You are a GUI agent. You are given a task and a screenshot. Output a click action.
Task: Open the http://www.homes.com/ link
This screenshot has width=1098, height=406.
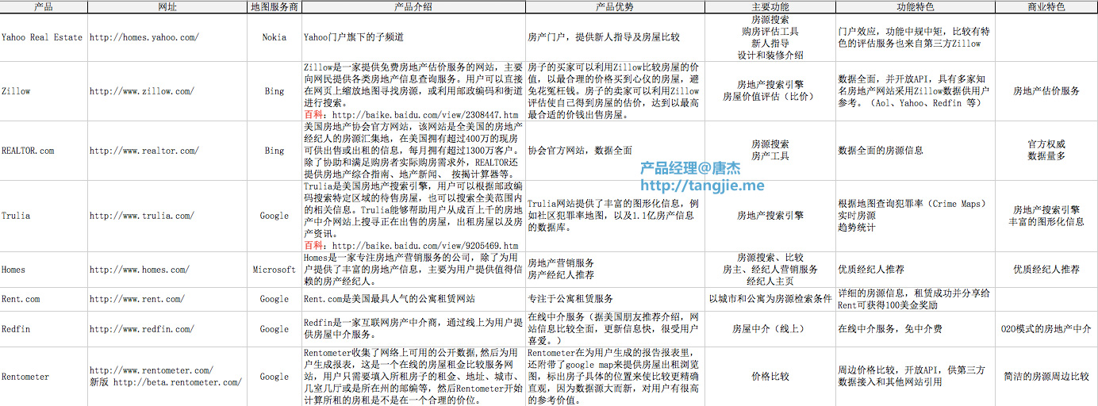(139, 270)
